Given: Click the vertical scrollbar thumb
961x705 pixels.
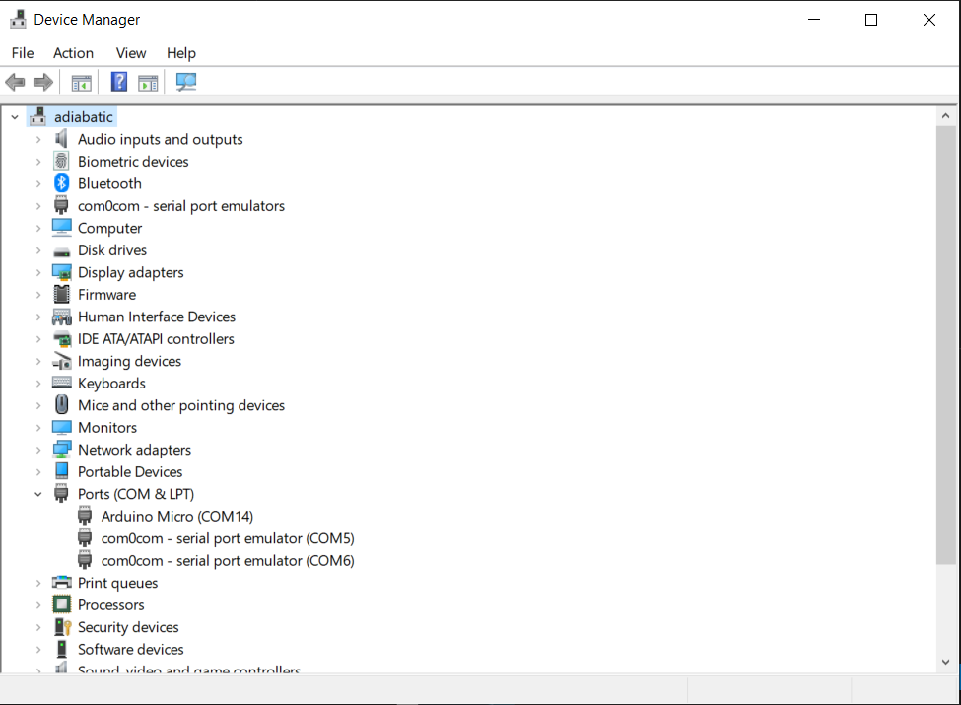Looking at the screenshot, I should (x=945, y=345).
